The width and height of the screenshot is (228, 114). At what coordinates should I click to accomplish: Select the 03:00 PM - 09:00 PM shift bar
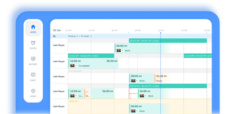pyautogui.click(x=198, y=56)
